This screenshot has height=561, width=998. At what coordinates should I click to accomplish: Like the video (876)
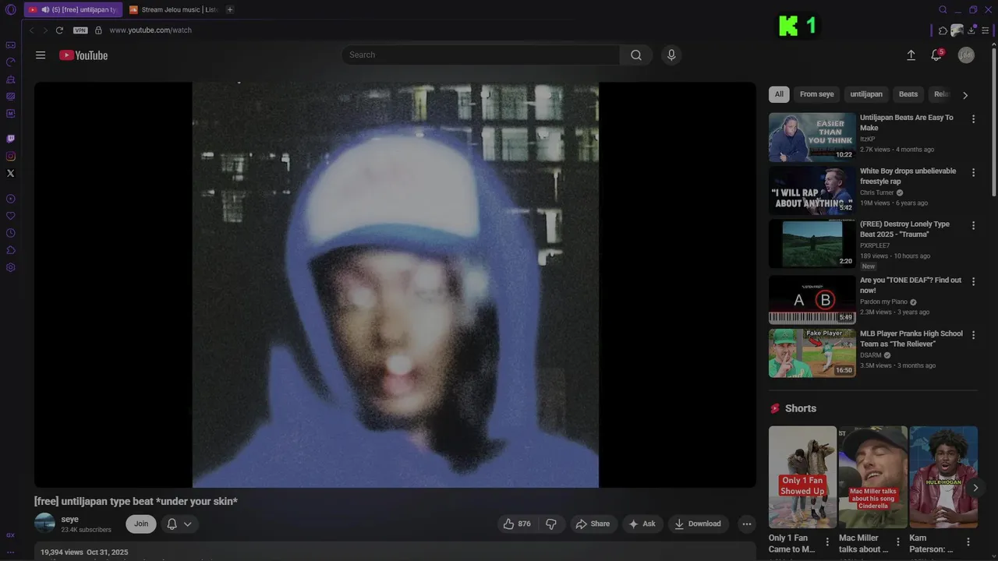tap(517, 524)
